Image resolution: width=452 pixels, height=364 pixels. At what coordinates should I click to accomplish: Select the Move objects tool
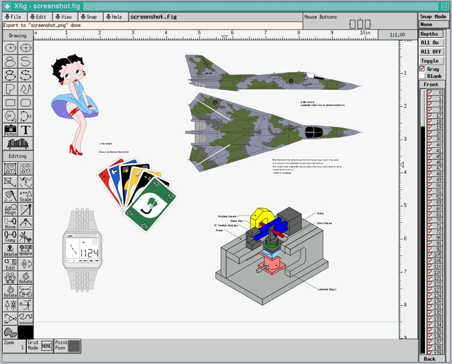point(10,223)
